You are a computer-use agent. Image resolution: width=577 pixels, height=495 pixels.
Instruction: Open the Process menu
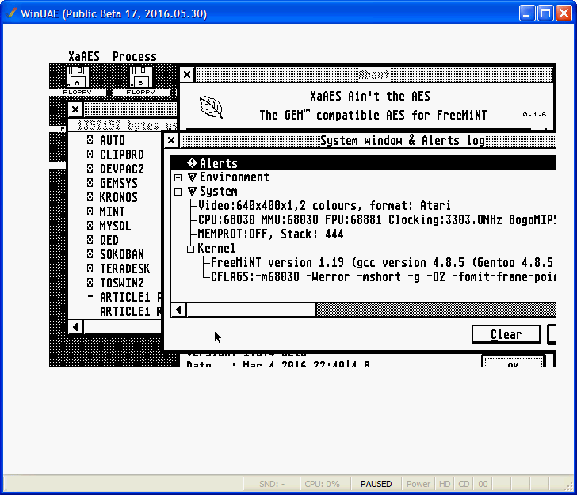pyautogui.click(x=134, y=56)
